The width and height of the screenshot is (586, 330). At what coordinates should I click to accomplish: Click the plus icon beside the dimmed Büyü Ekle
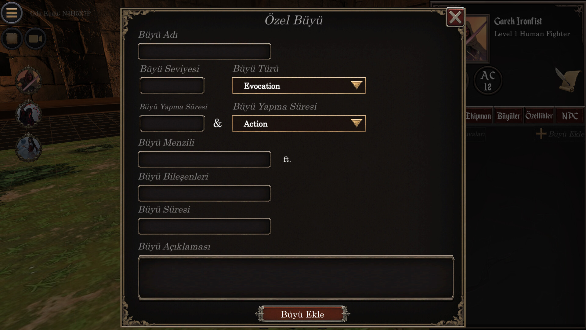[x=541, y=134]
